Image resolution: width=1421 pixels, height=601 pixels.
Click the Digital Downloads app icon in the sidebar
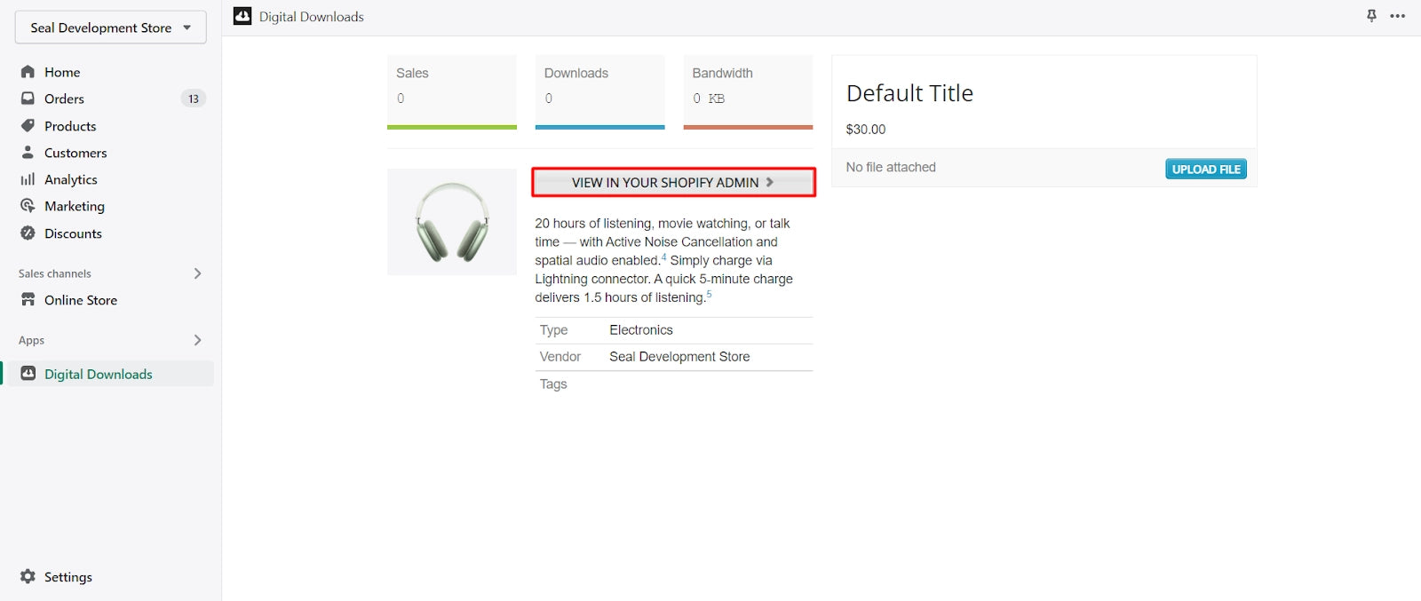(x=28, y=374)
